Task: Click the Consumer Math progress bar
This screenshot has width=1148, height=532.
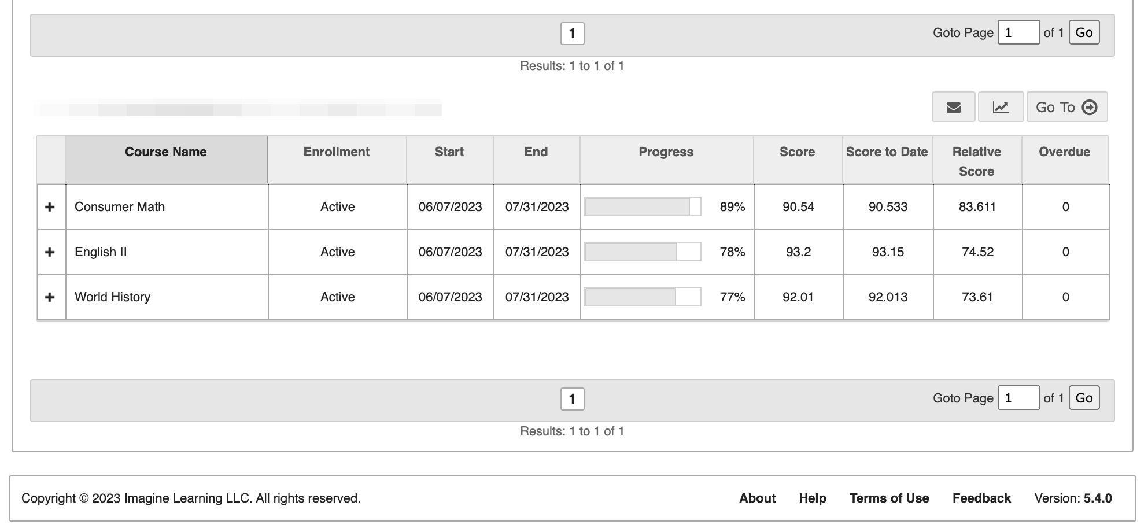Action: coord(643,207)
